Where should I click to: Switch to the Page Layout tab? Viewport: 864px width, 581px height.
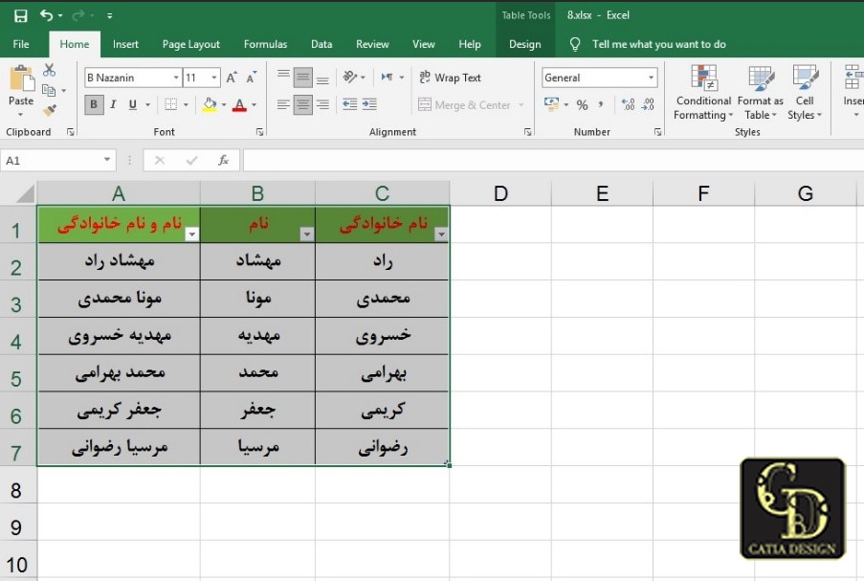tap(190, 44)
